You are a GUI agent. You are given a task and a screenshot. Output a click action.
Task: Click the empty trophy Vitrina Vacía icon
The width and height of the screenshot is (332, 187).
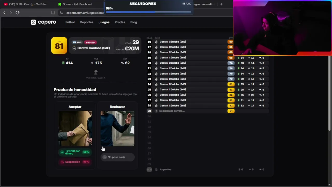[96, 72]
